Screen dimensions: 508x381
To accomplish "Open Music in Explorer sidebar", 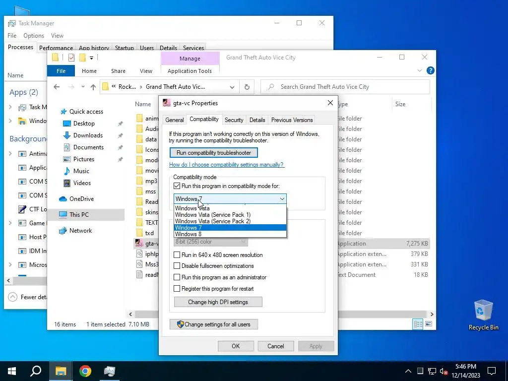I will point(81,171).
